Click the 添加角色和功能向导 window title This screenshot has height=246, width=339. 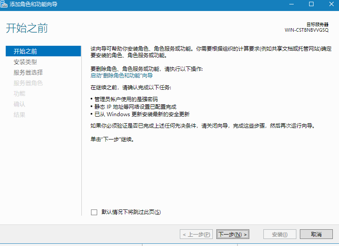[33, 4]
